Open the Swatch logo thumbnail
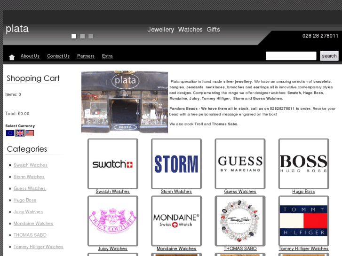Screen dimensions: 342x256 113,164
